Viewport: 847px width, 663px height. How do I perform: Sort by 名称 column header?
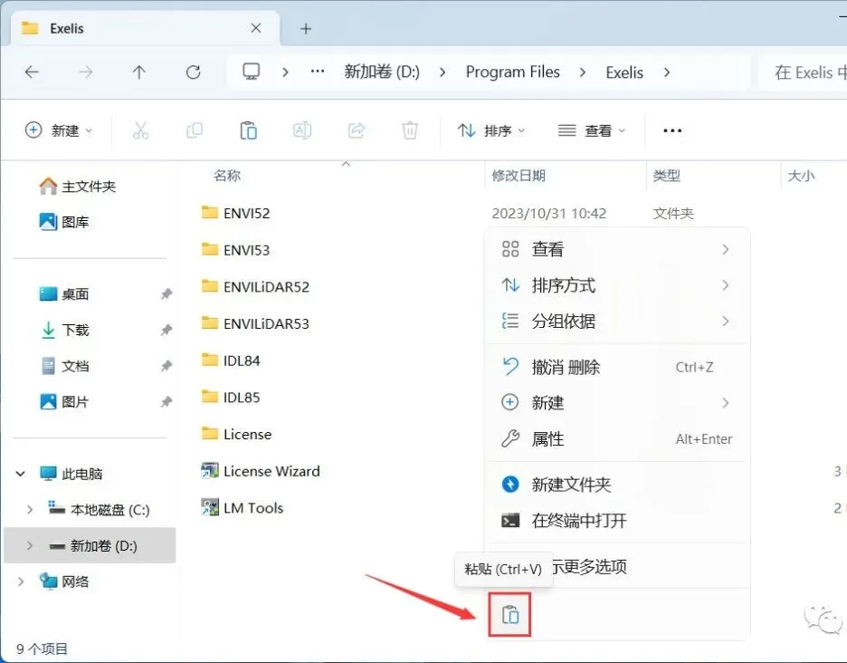tap(227, 175)
